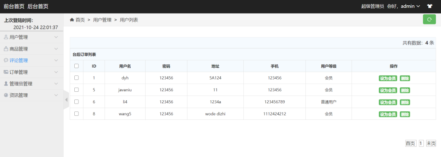Click the gear icon beside 资讯管理
This screenshot has width=441, height=157.
click(6, 95)
